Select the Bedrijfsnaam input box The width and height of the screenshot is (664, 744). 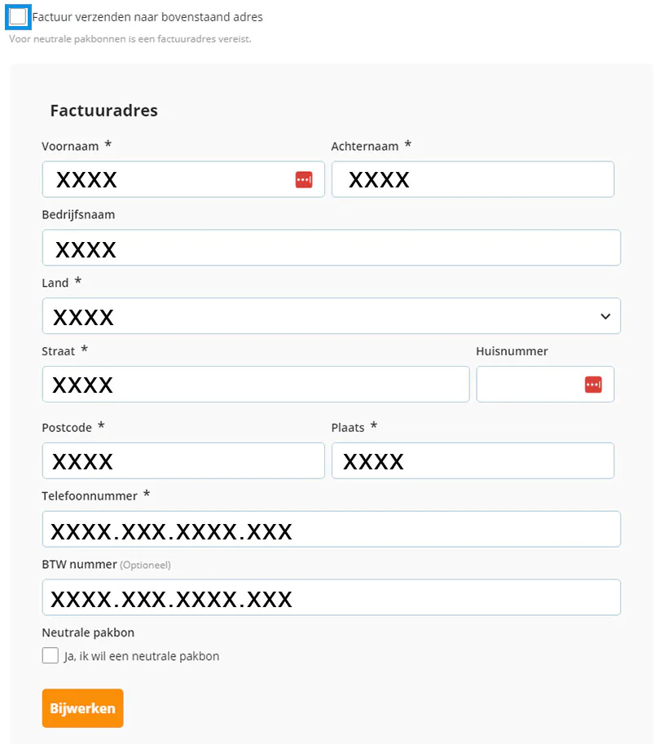pos(331,248)
